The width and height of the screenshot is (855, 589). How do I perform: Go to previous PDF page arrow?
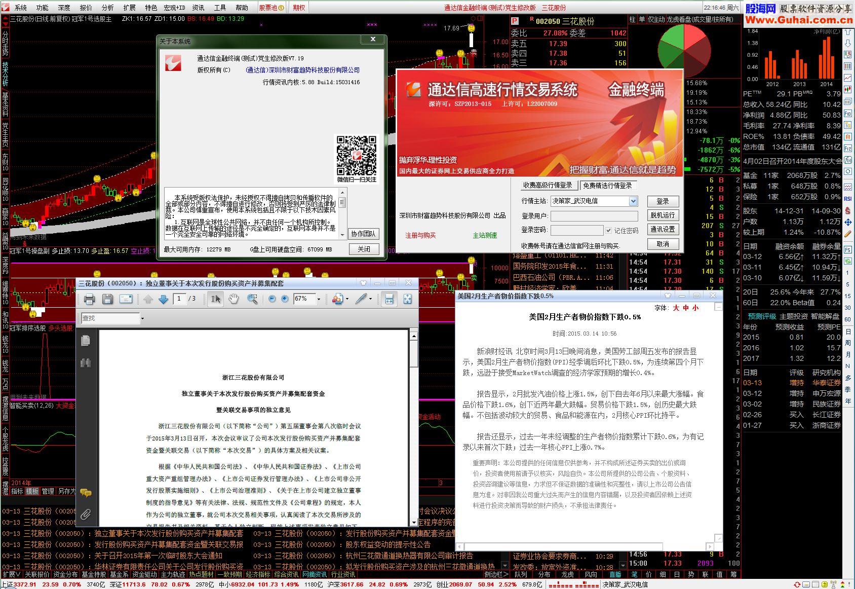(148, 299)
